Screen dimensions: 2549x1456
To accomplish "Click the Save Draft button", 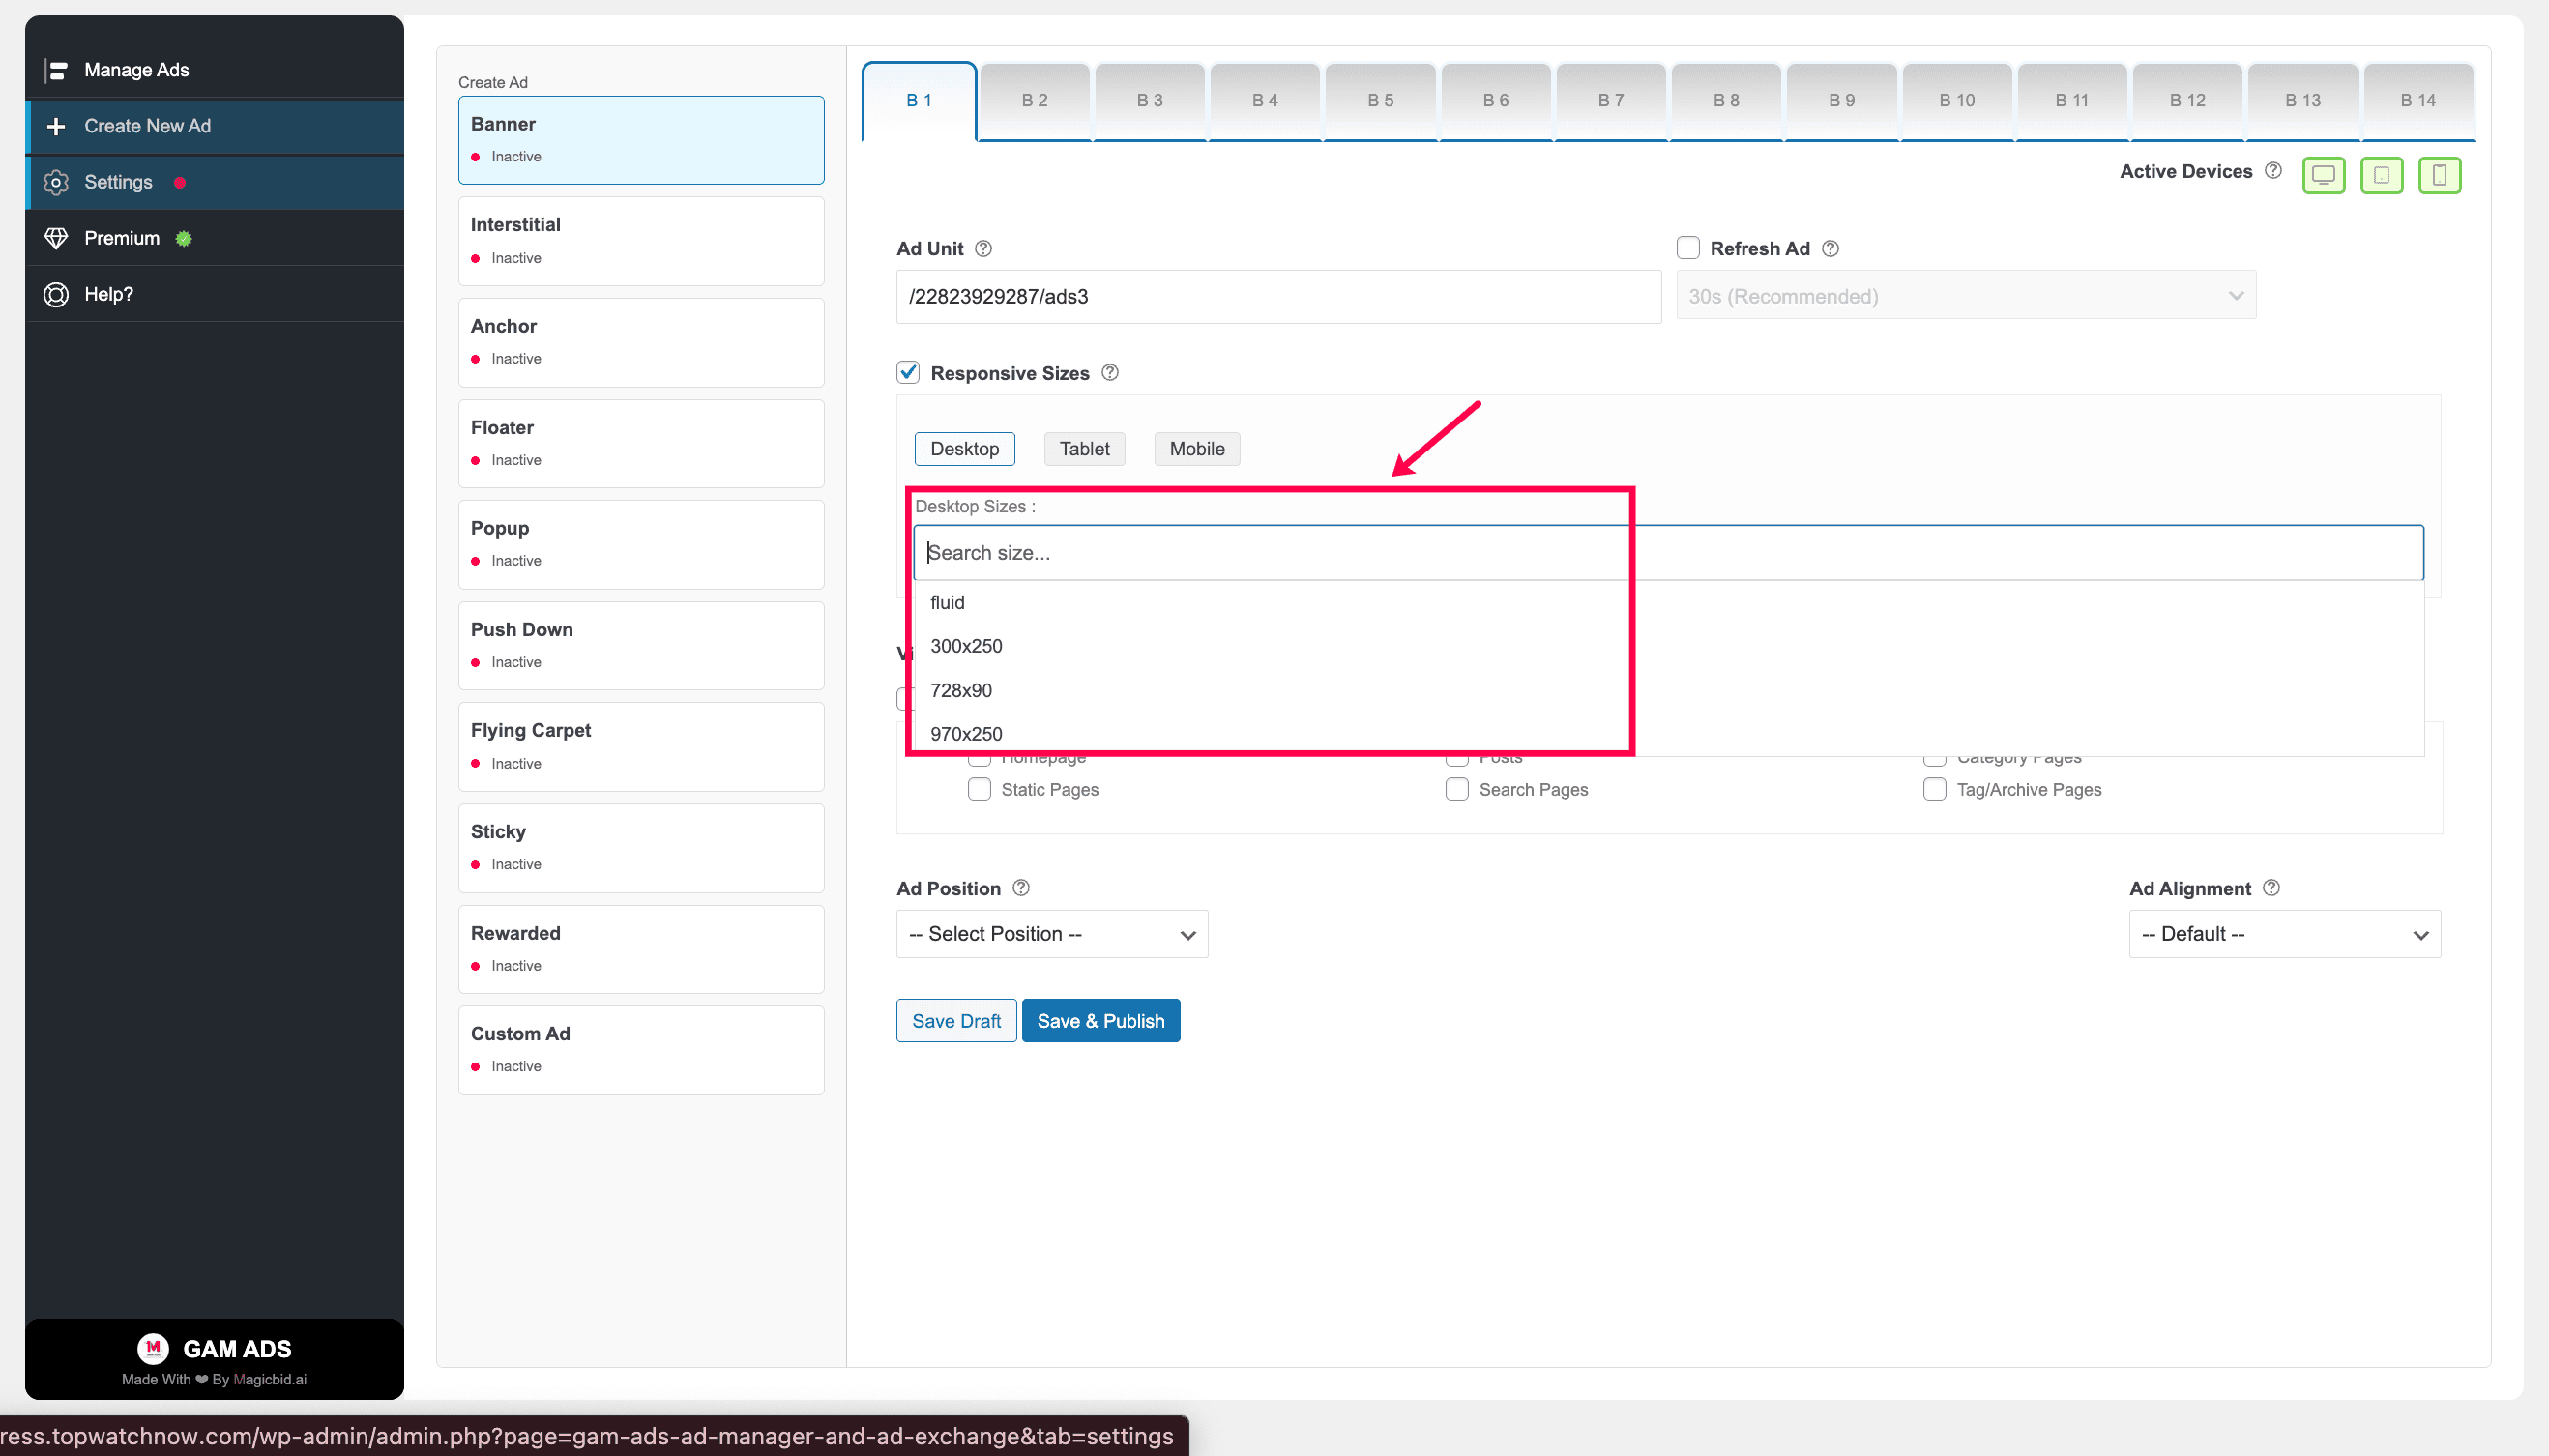I will (955, 1021).
